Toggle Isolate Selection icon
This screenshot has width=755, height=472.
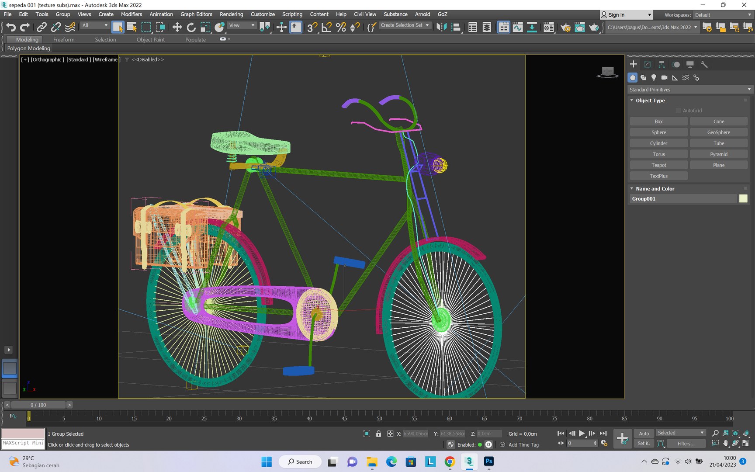367,434
